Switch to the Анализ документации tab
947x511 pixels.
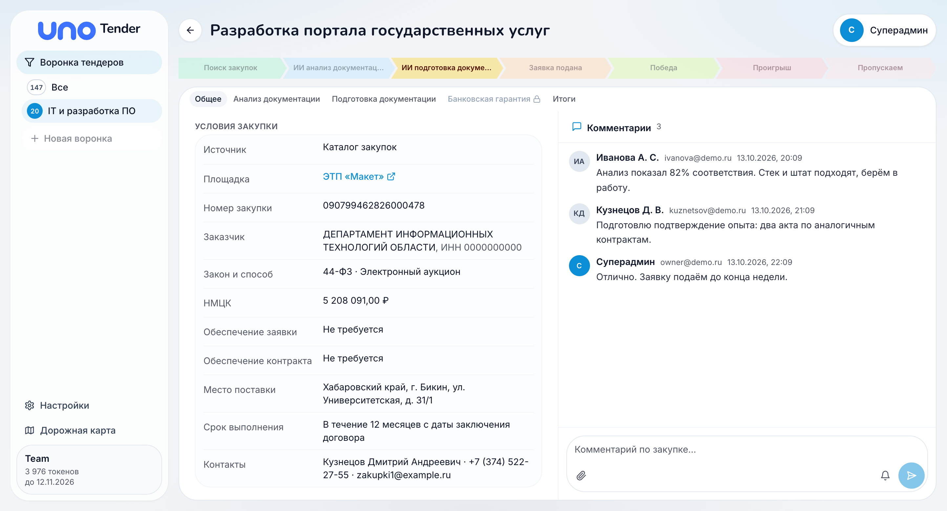pyautogui.click(x=276, y=99)
